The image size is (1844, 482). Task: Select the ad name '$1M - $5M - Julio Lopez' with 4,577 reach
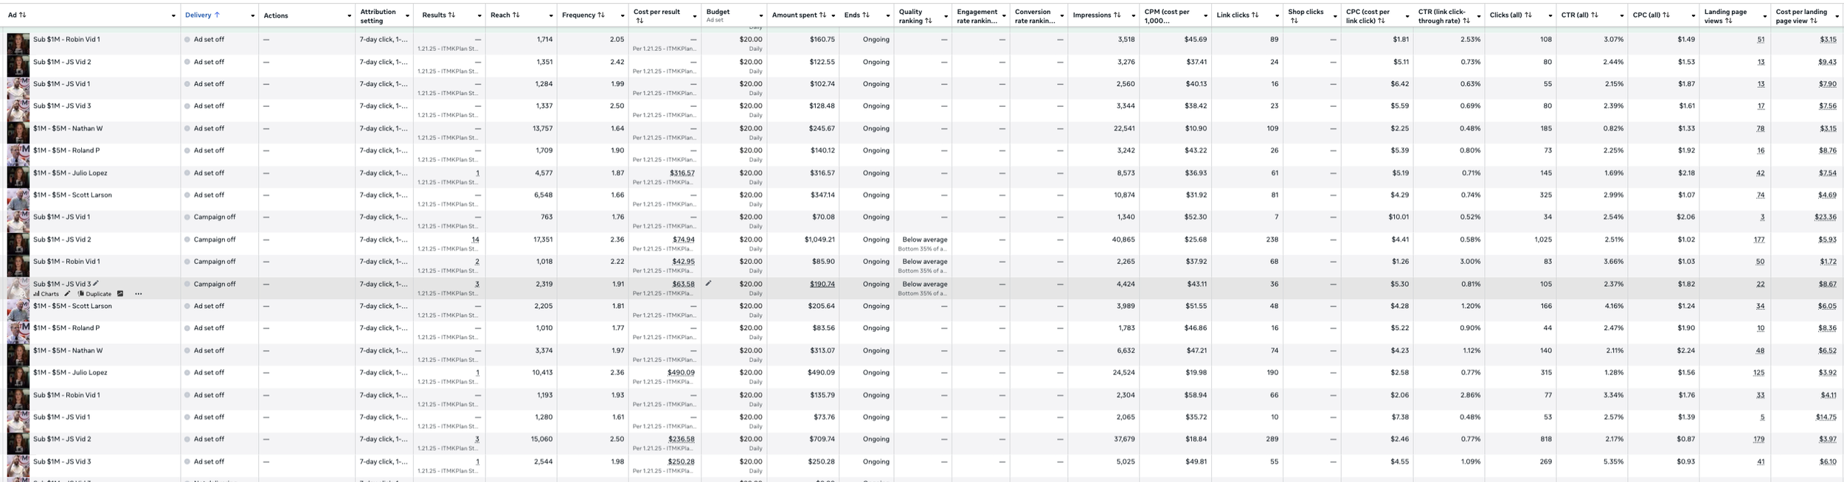click(70, 172)
